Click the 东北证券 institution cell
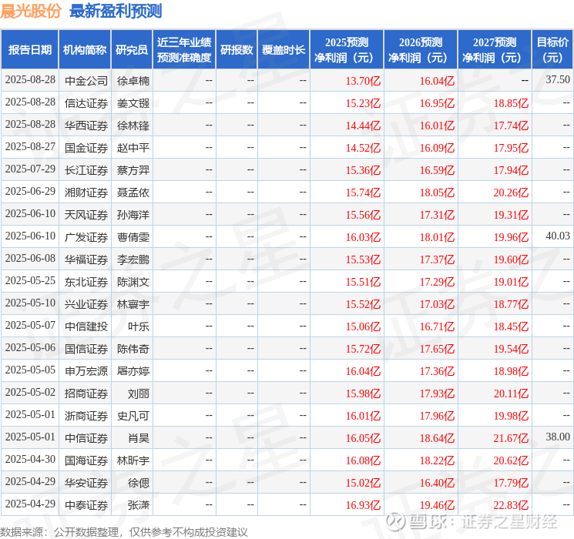The width and height of the screenshot is (574, 539). pyautogui.click(x=86, y=282)
